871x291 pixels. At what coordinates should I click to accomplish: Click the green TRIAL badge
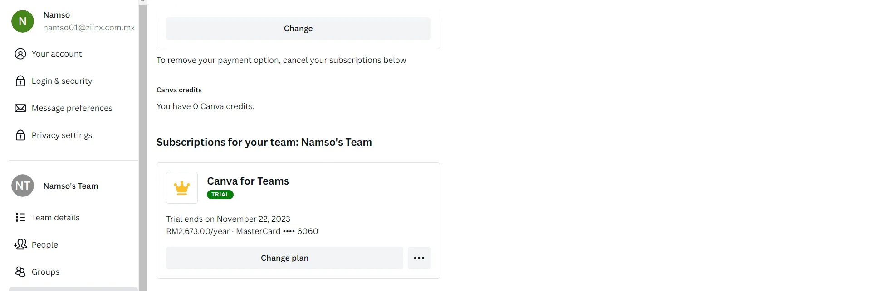pos(220,195)
